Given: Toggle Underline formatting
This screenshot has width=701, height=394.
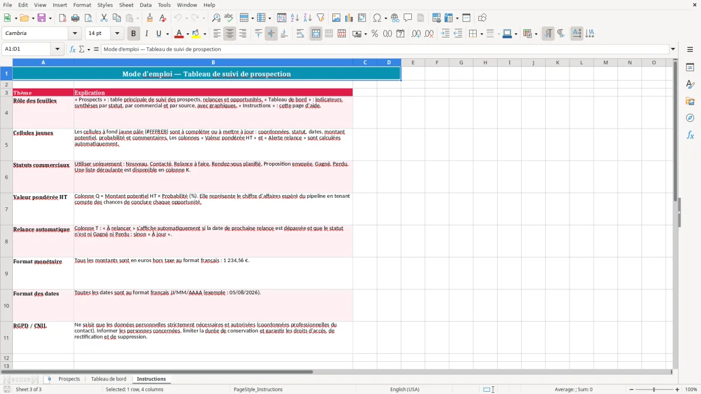Looking at the screenshot, I should coord(158,34).
